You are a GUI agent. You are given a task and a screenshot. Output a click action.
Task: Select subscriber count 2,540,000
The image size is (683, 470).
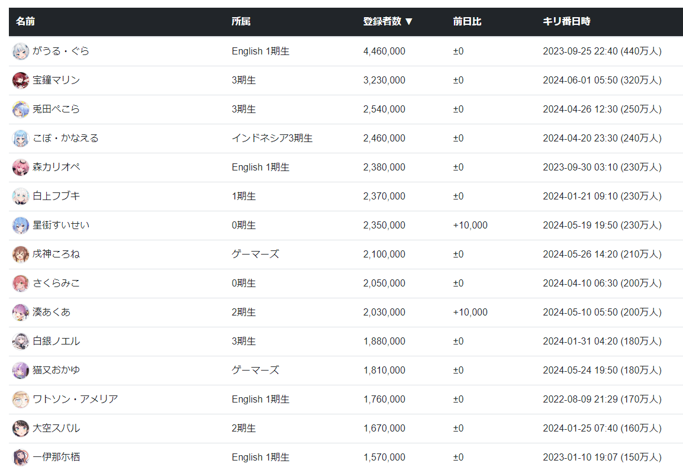(x=384, y=109)
